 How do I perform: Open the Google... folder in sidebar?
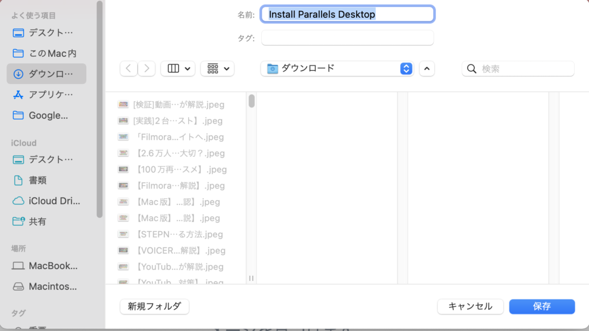[x=47, y=115]
